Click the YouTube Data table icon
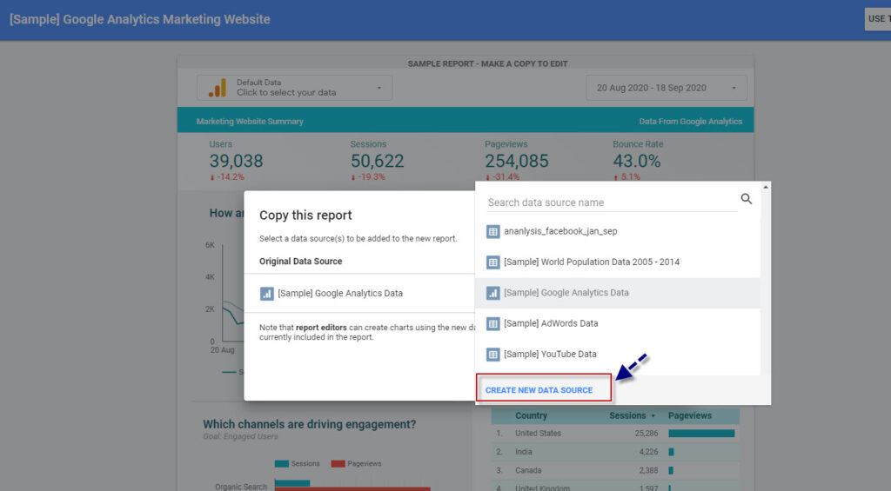This screenshot has height=491, width=891. click(x=492, y=355)
